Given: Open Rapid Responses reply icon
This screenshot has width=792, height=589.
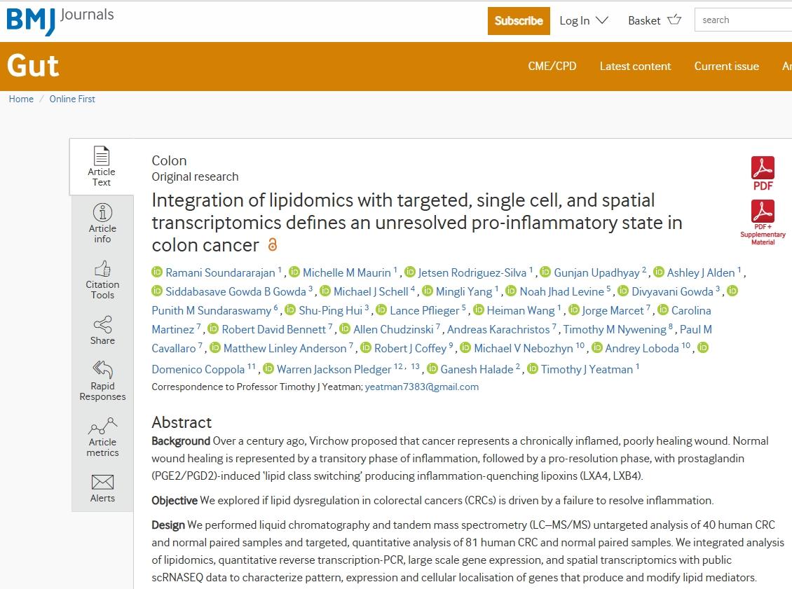Looking at the screenshot, I should (x=102, y=370).
